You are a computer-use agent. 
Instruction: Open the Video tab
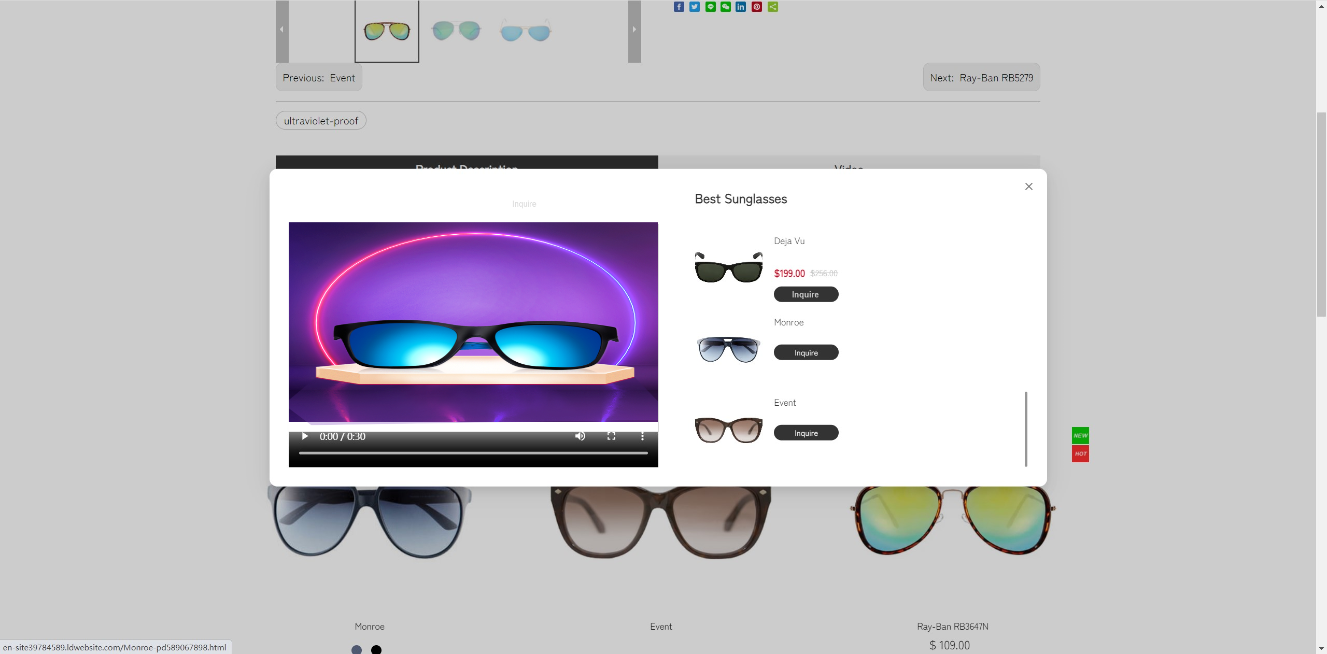point(849,163)
